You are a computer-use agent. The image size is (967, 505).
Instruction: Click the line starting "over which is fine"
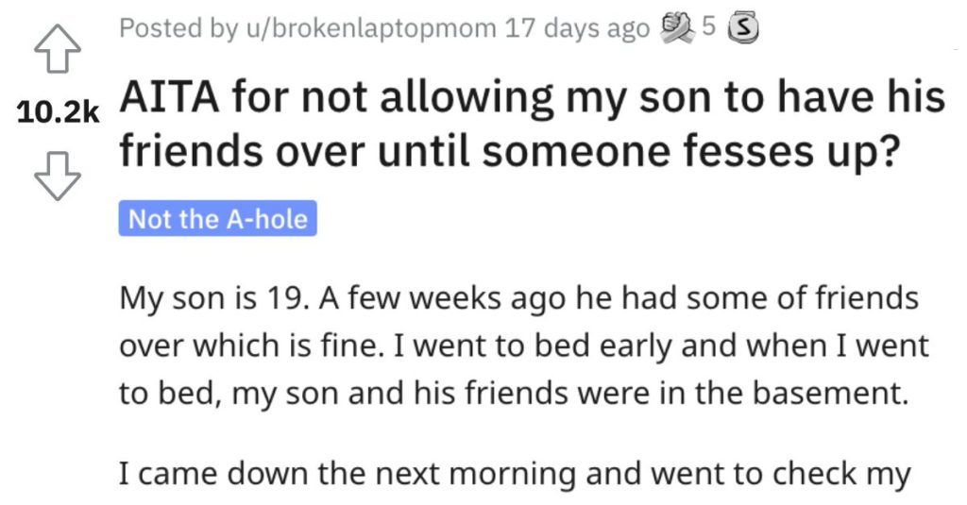524,347
